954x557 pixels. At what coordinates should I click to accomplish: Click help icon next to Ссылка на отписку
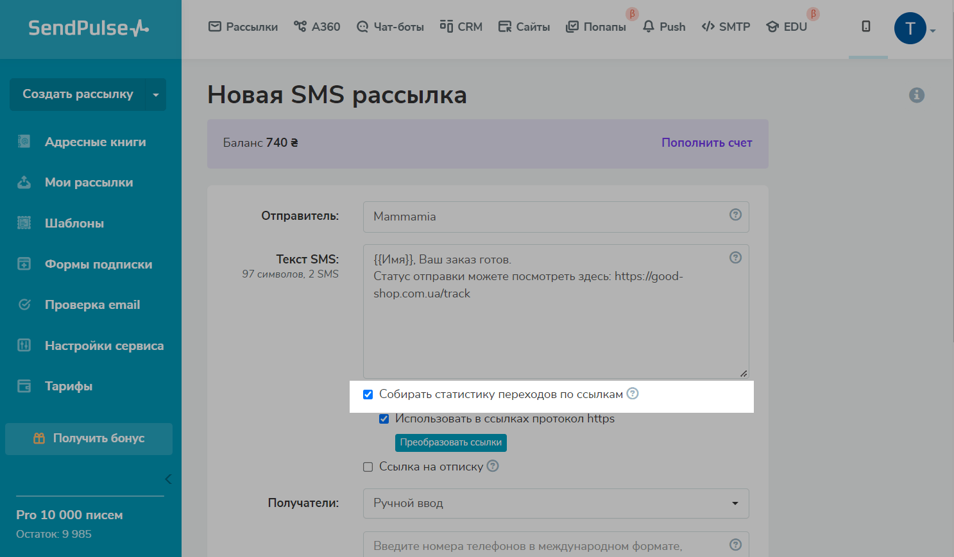point(493,466)
